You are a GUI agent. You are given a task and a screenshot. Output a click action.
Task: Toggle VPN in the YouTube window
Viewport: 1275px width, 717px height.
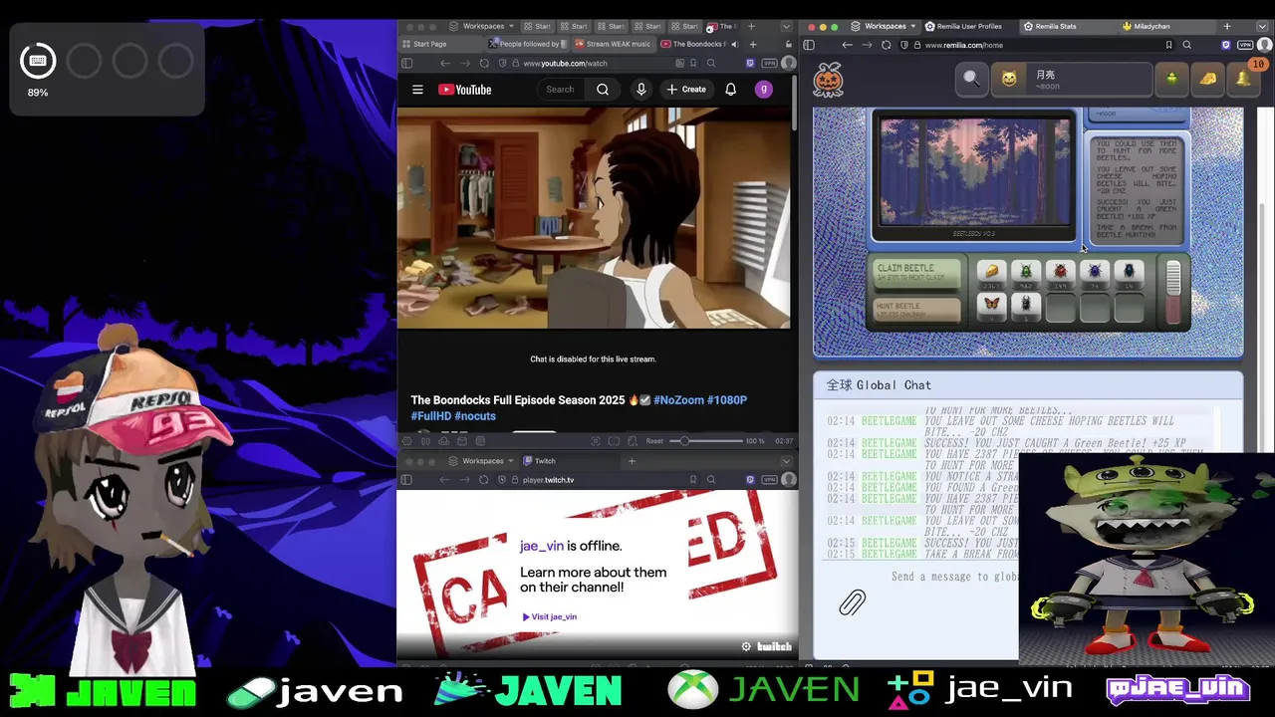pyautogui.click(x=770, y=64)
